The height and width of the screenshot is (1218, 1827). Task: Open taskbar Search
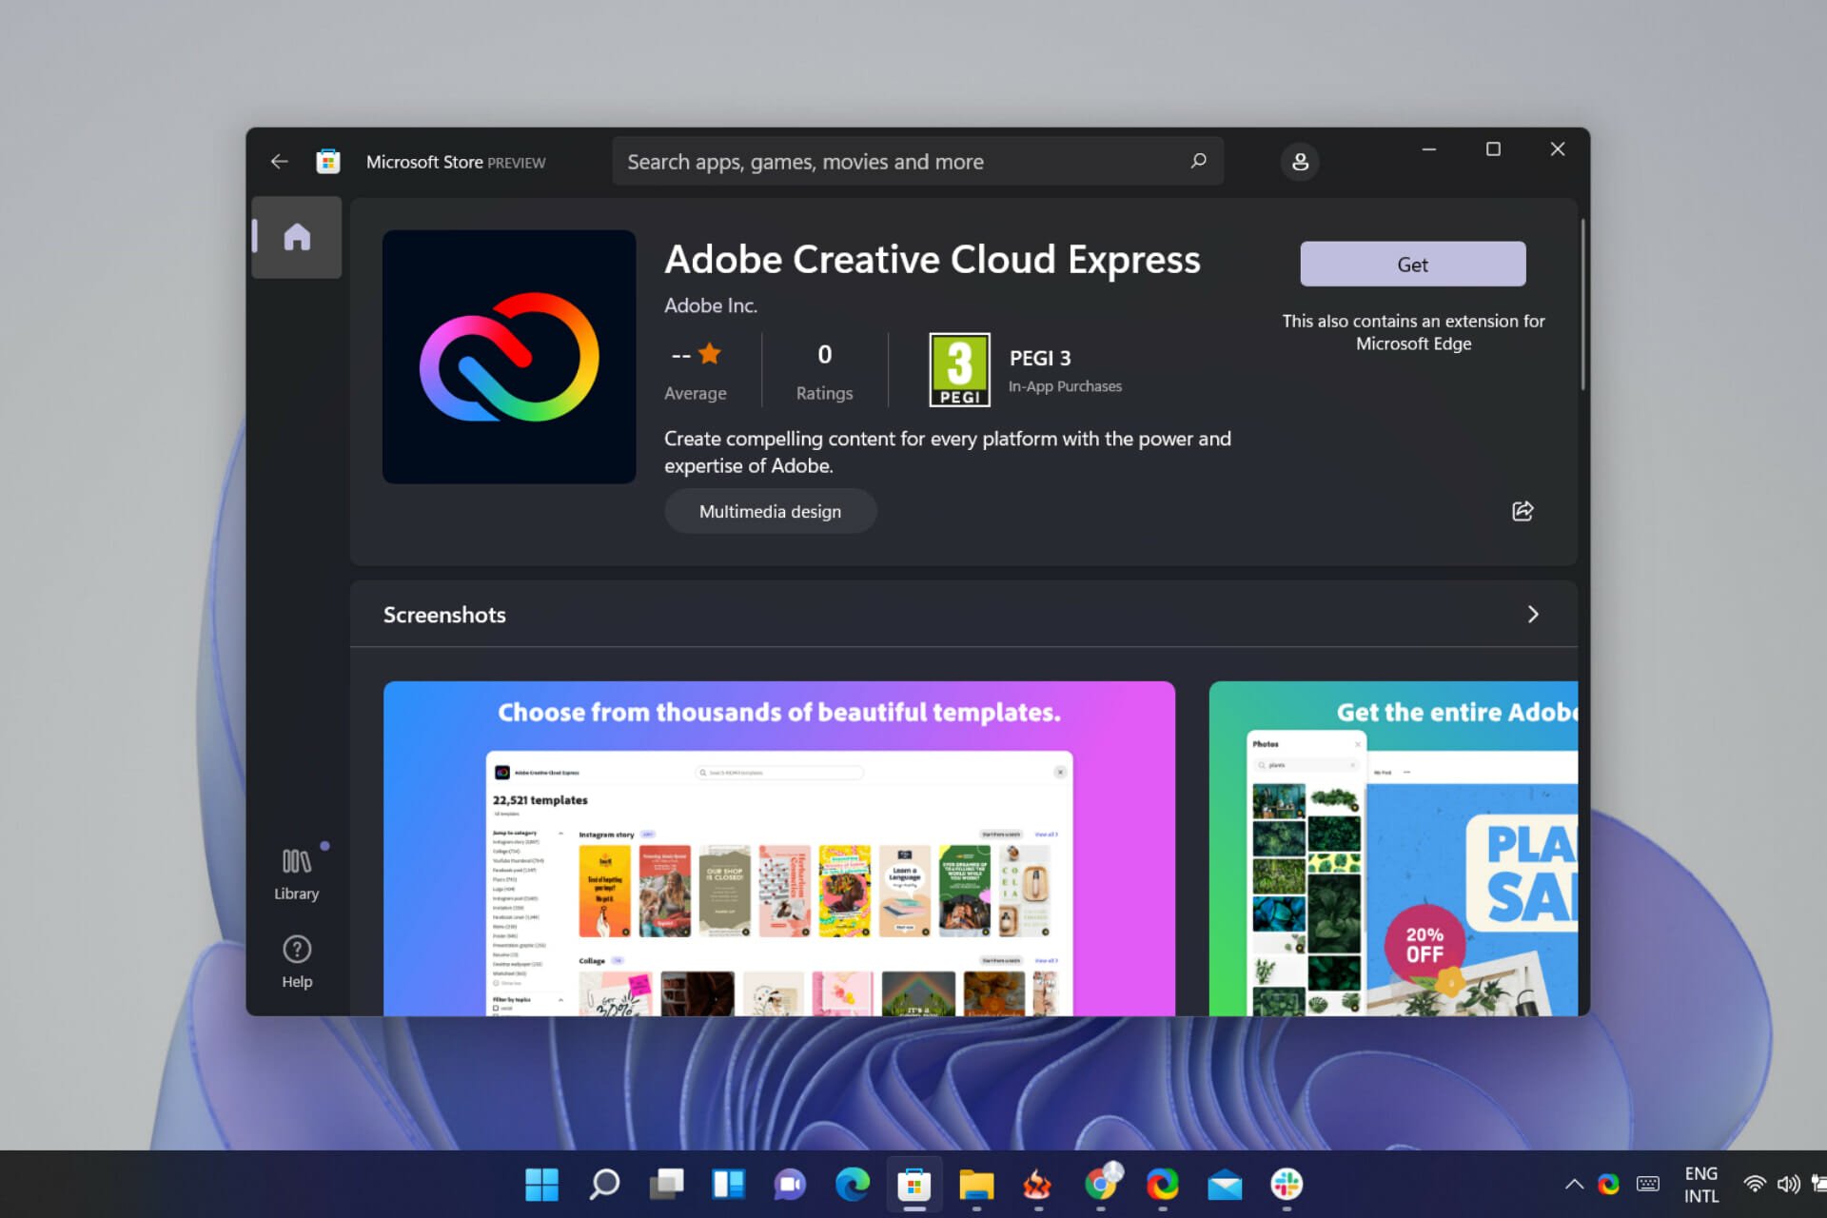(x=604, y=1184)
